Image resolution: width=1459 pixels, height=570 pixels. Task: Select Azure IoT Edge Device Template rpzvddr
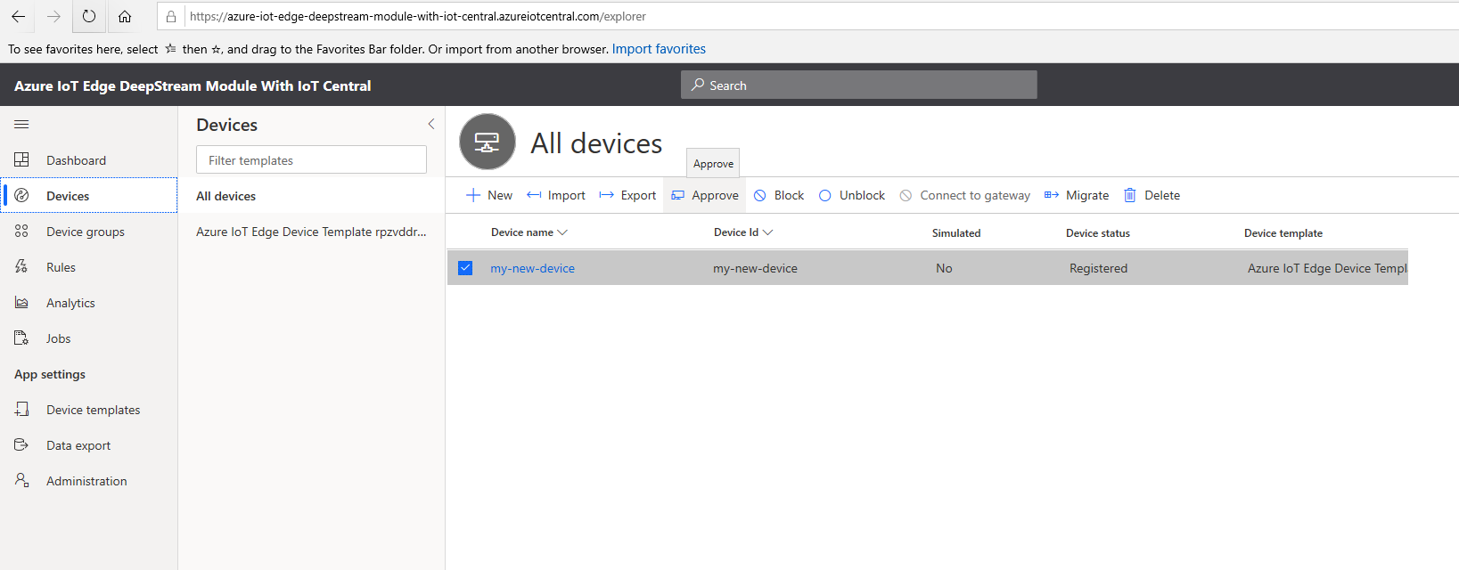311,232
